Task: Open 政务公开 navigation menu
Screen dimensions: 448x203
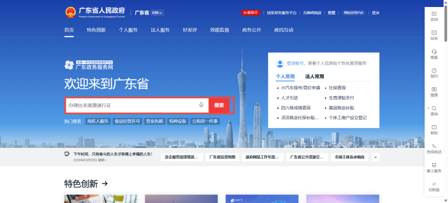Action: point(252,30)
